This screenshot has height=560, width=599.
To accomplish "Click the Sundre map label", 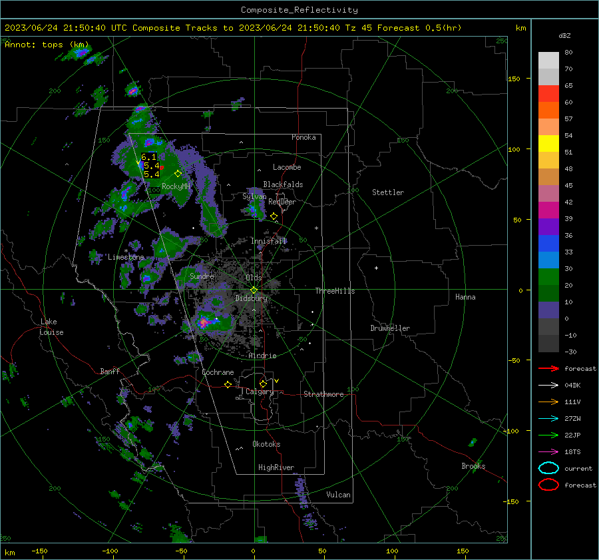I will tap(202, 276).
